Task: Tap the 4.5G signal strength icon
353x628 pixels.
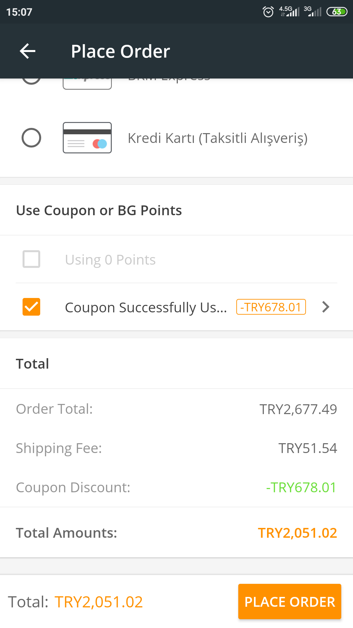Action: 289,11
